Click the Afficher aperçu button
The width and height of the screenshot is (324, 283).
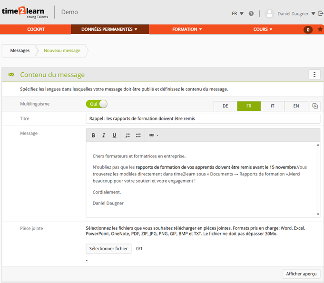[301, 274]
